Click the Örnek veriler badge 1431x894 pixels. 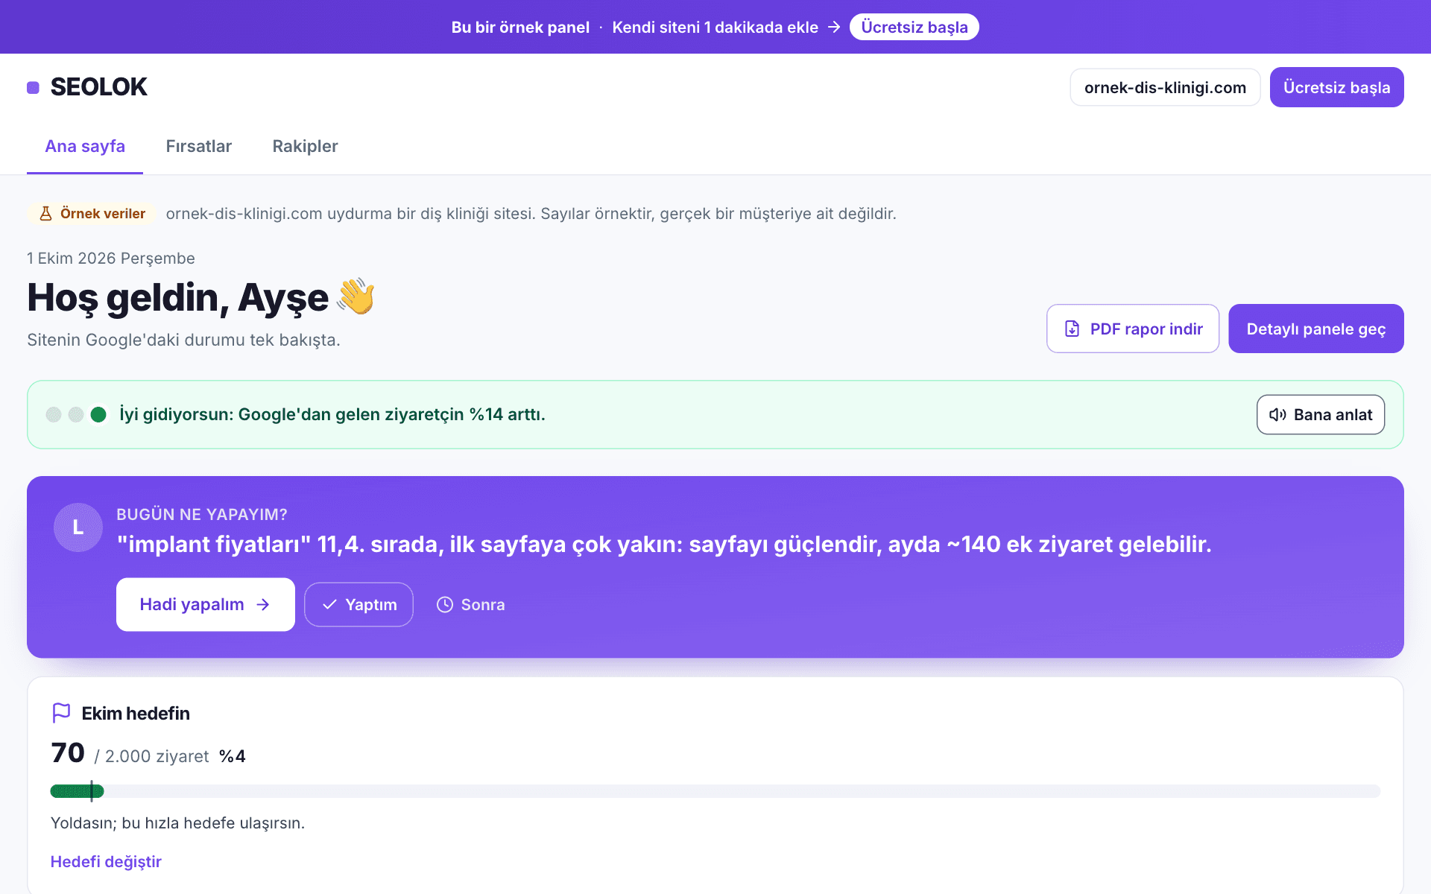click(x=92, y=214)
